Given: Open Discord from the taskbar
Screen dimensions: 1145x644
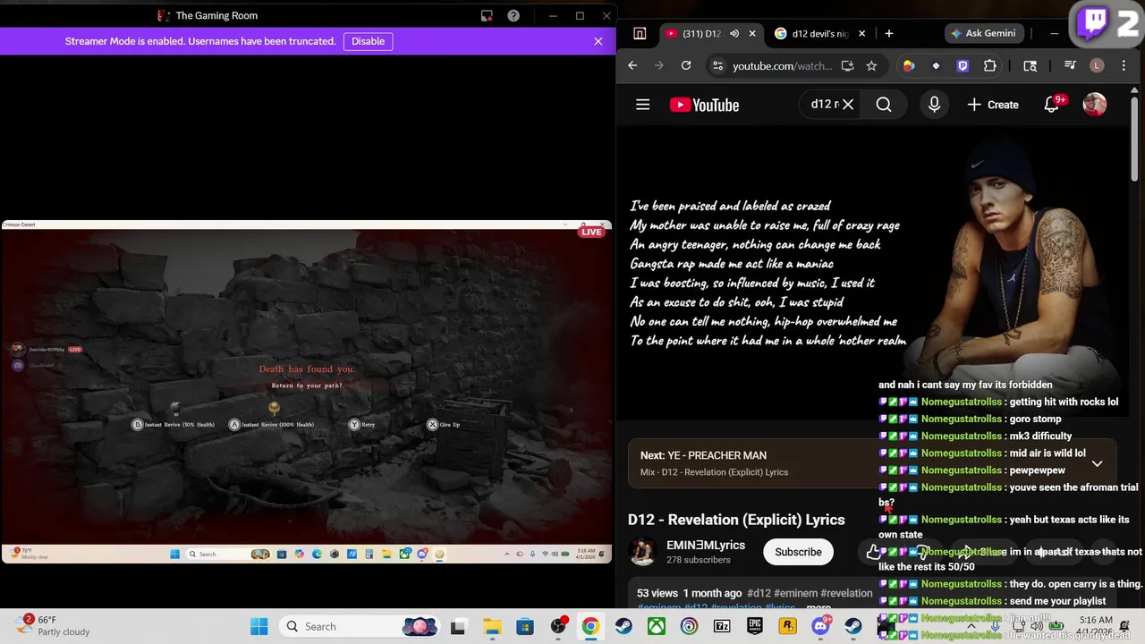Looking at the screenshot, I should (820, 626).
